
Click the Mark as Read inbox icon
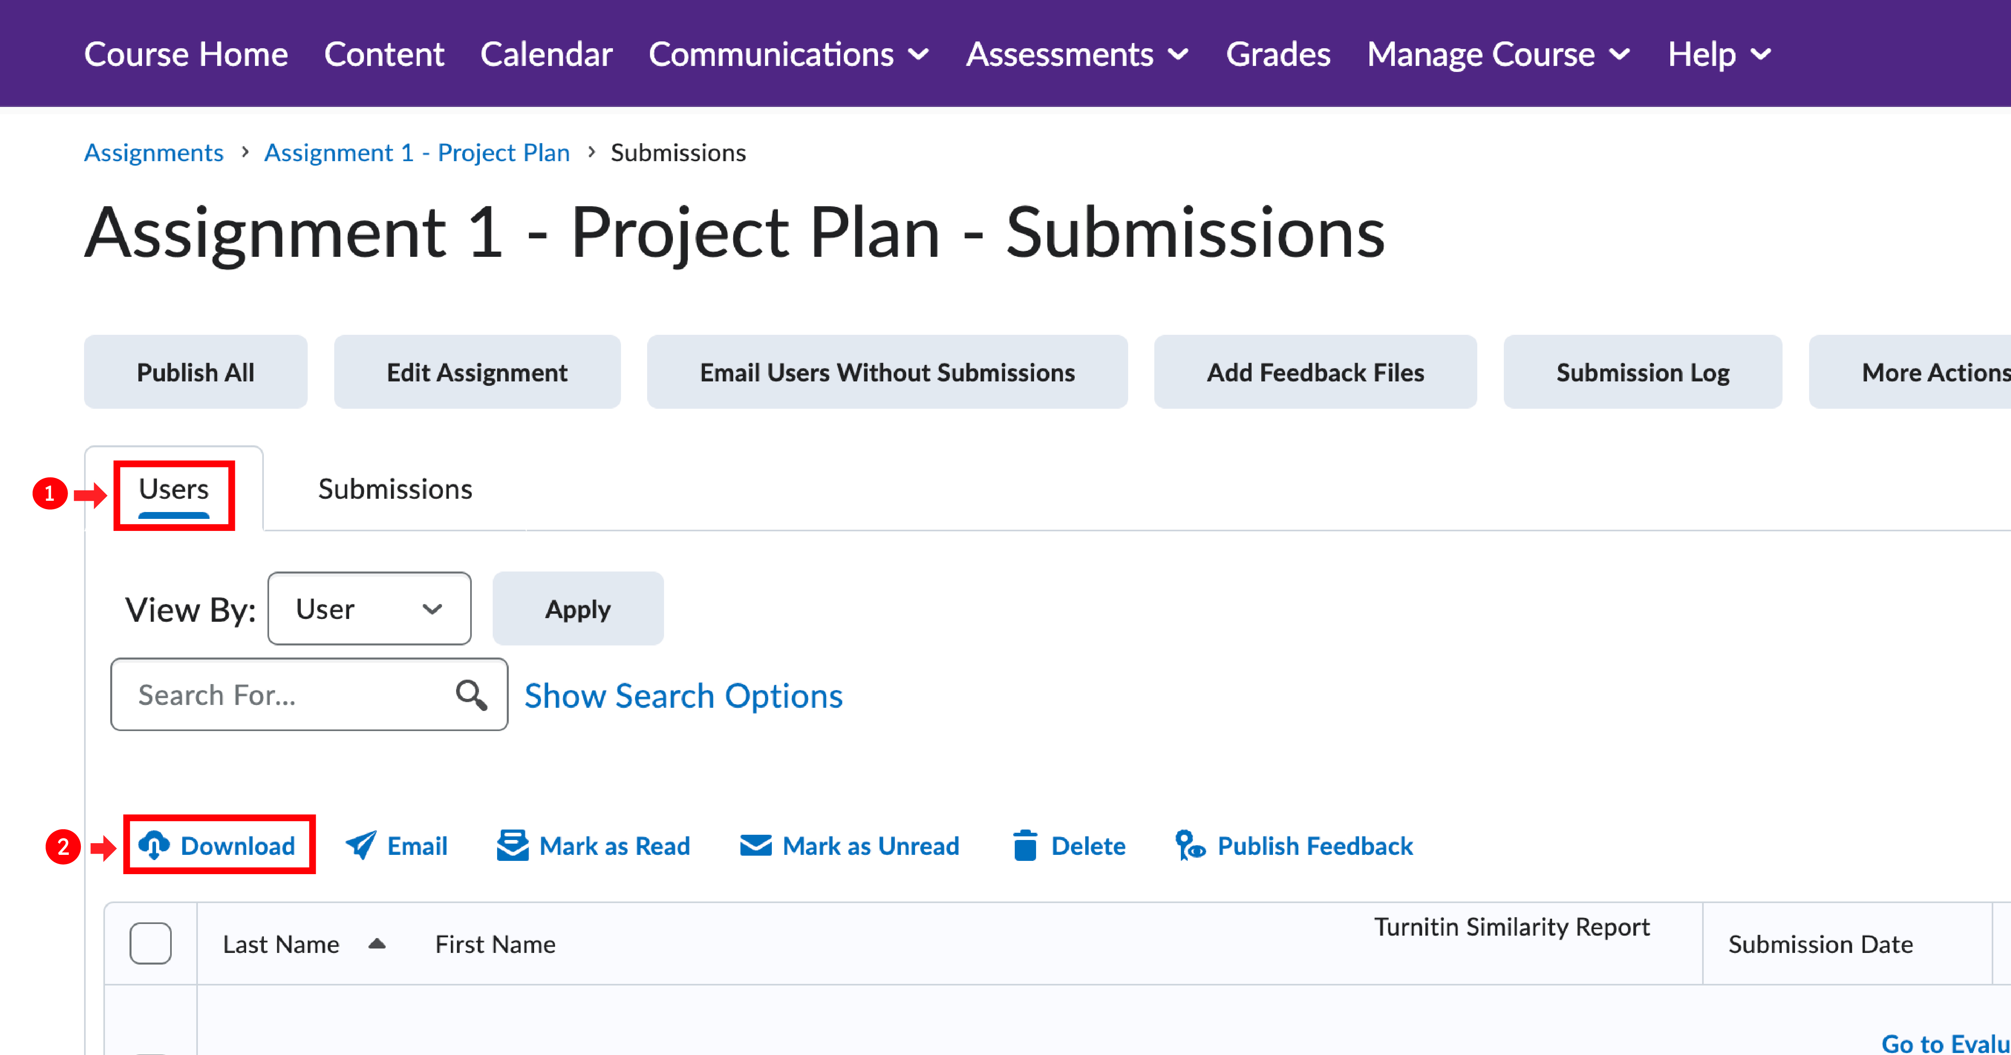pos(512,845)
